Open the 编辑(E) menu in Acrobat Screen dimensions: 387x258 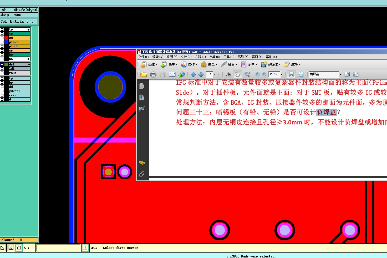(158, 57)
